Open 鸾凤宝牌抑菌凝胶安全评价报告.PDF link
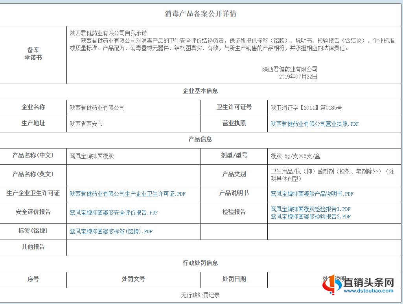 [x=114, y=212]
